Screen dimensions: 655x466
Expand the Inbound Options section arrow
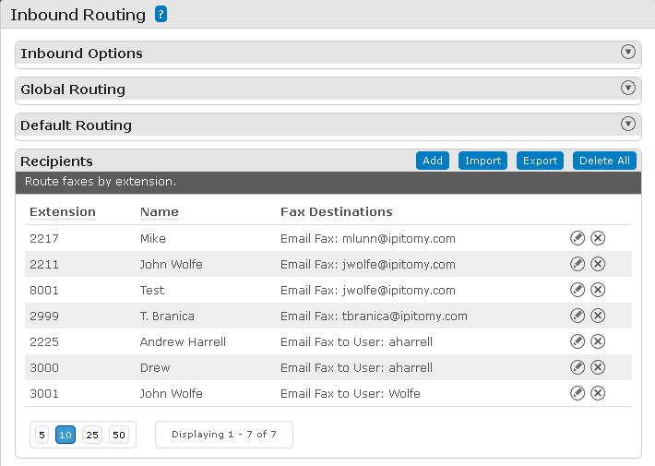pyautogui.click(x=628, y=52)
